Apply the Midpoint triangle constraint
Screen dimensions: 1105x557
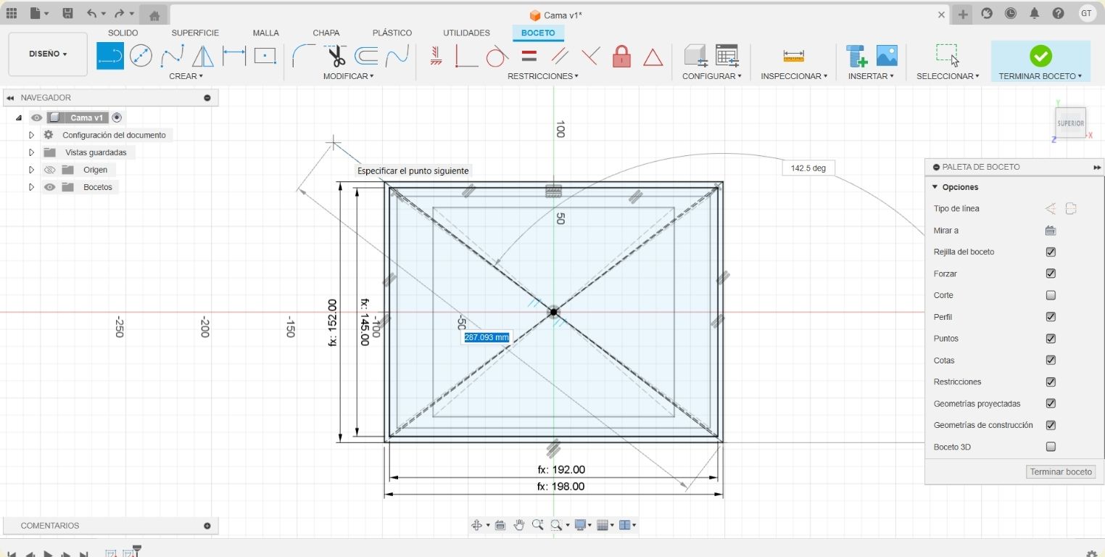click(x=653, y=57)
